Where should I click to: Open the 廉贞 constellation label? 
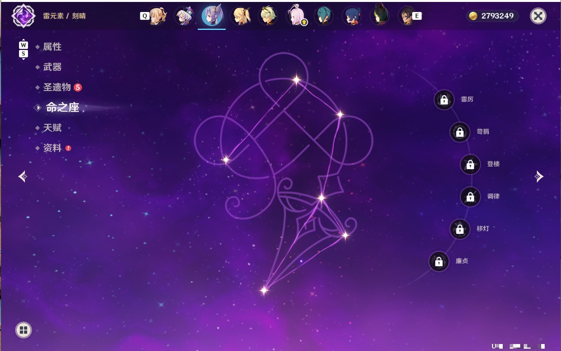tap(462, 261)
